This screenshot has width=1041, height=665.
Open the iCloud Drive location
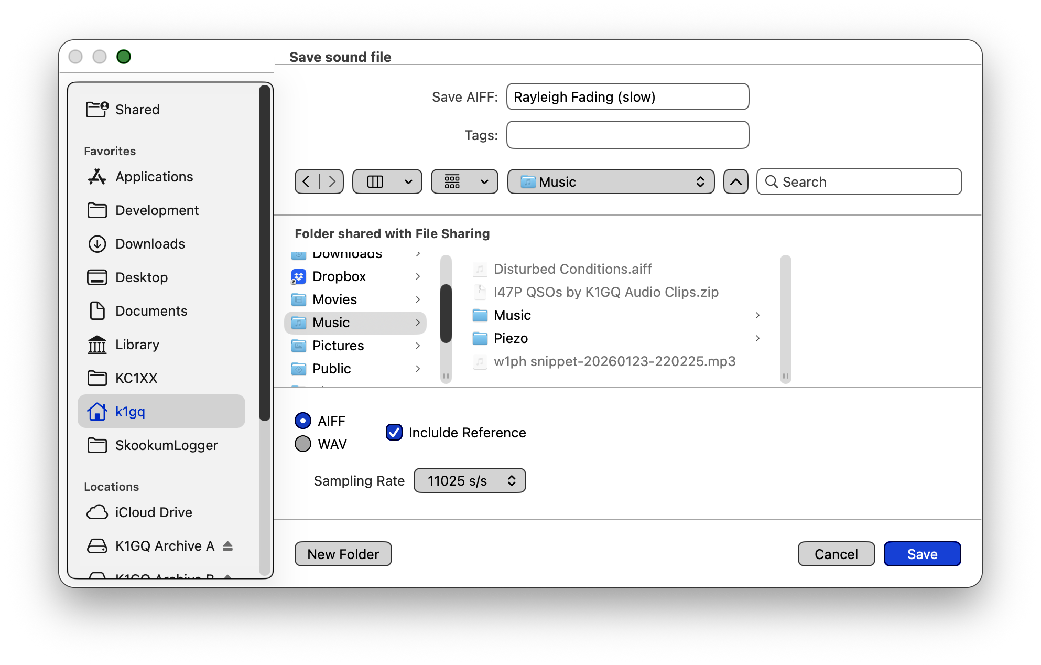153,512
